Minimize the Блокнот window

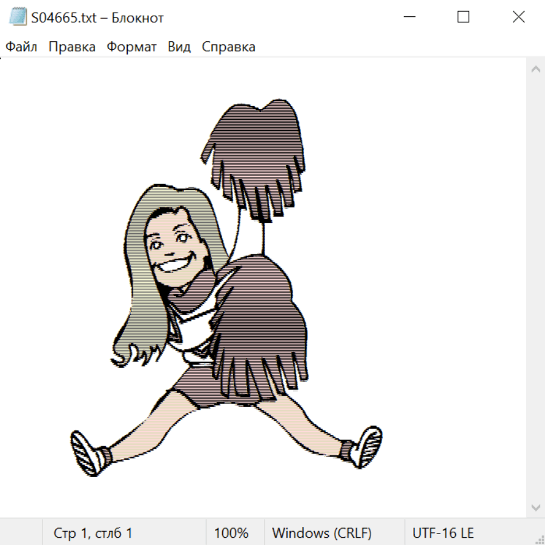pos(409,18)
